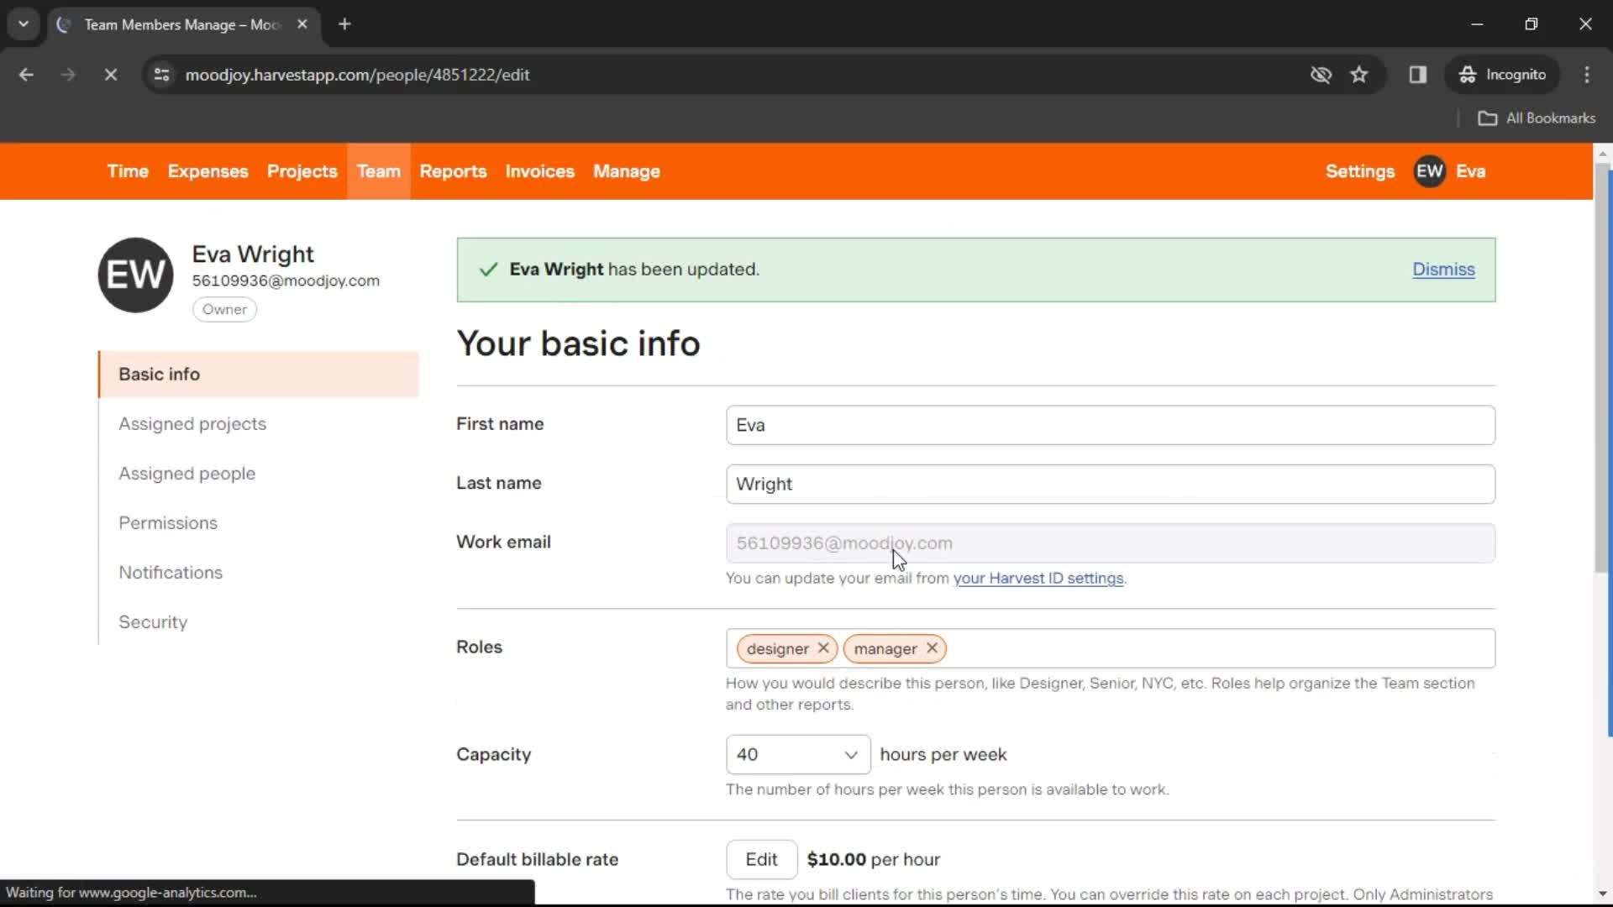Click the Settings gear icon
Image resolution: width=1613 pixels, height=907 pixels.
[1359, 170]
